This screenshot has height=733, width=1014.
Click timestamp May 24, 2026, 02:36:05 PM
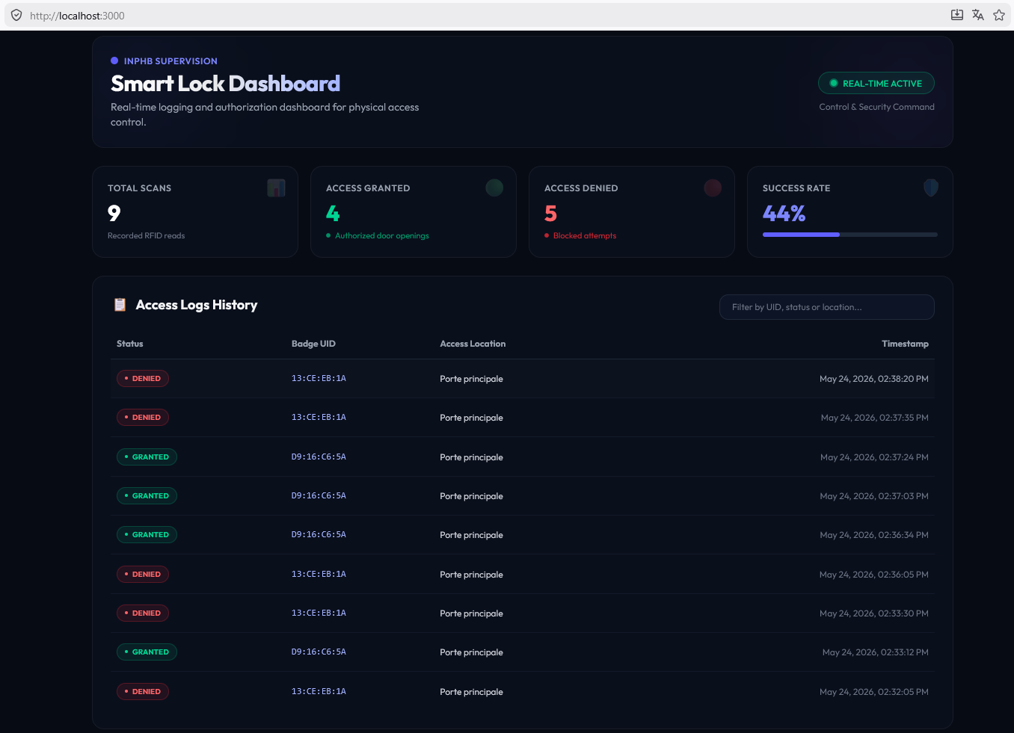tap(874, 575)
